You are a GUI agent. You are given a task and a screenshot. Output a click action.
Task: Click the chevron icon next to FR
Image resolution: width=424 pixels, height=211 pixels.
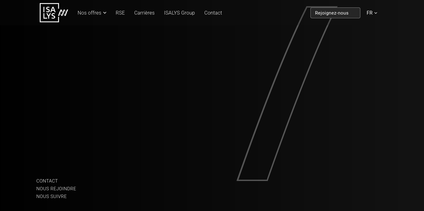click(x=376, y=13)
